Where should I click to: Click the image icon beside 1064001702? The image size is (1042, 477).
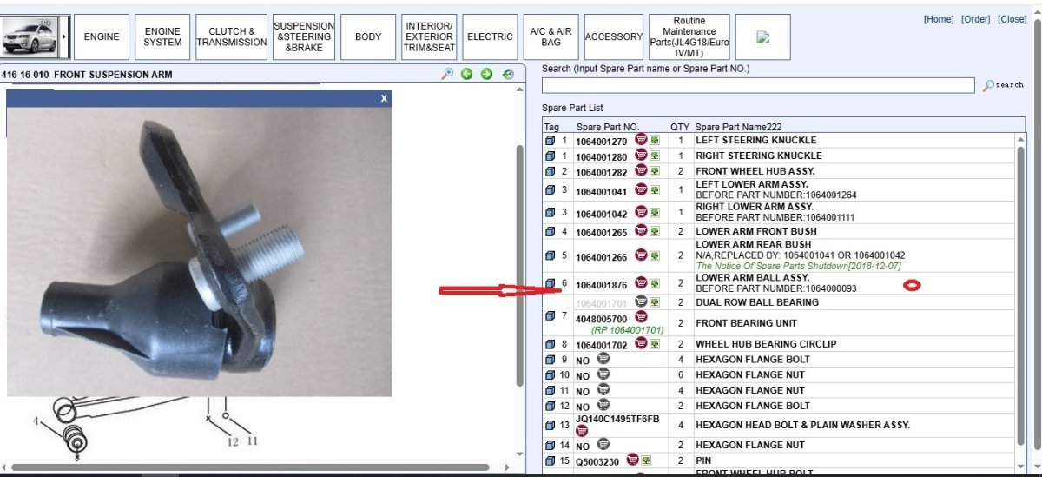(654, 343)
